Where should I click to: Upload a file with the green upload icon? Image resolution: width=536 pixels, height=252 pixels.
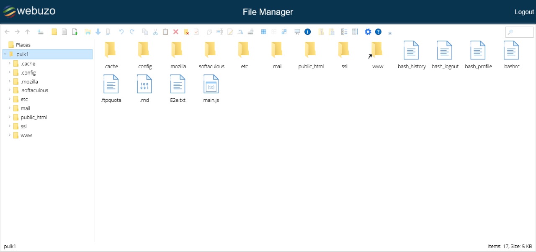[75, 31]
